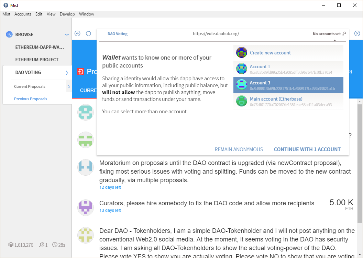Click the clock icon showing 28s

pos(55,245)
